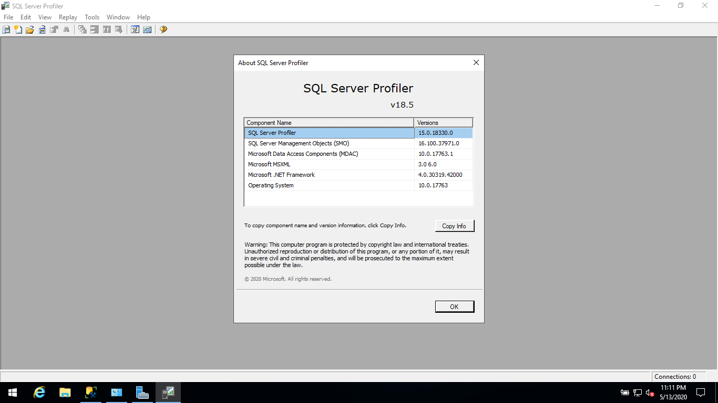Select the Microsoft MSXML row

point(358,164)
